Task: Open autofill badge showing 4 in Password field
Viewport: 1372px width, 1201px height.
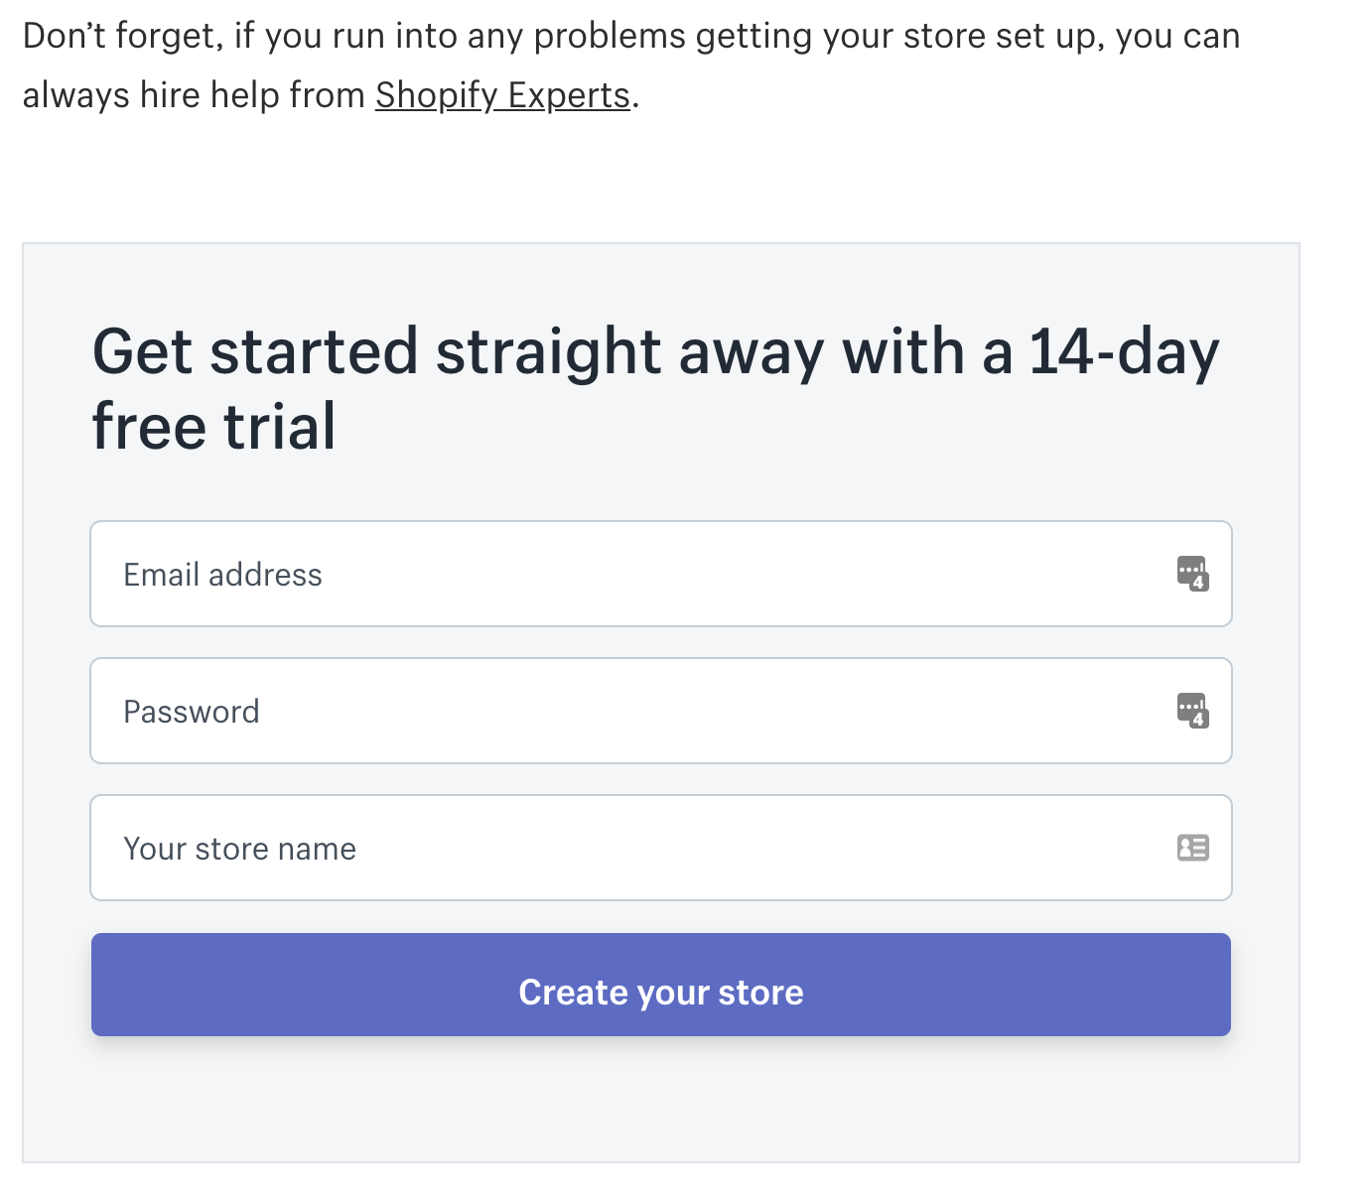Action: click(1199, 720)
